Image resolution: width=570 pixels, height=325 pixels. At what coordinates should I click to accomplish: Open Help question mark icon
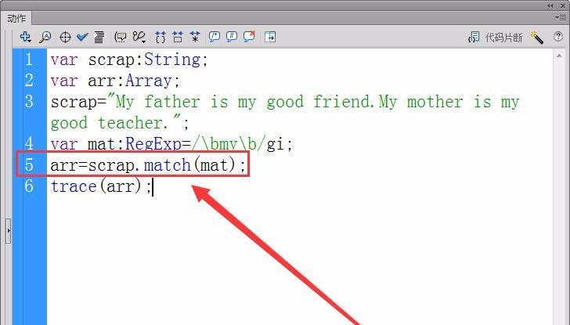pyautogui.click(x=558, y=37)
